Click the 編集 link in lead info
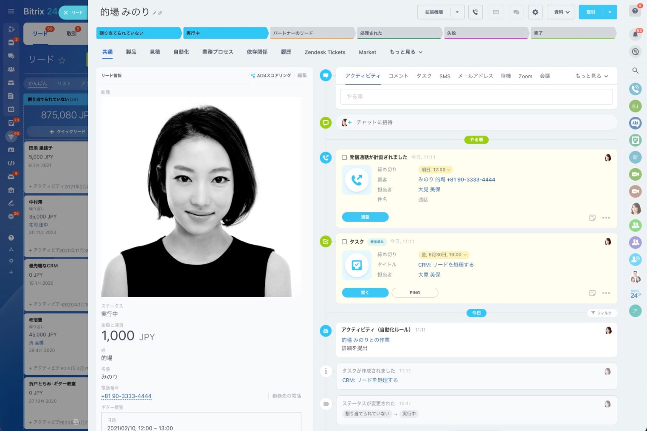647x431 pixels. pyautogui.click(x=302, y=75)
